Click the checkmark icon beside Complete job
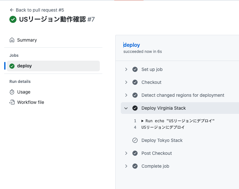Image resolution: width=239 pixels, height=189 pixels. point(135,166)
